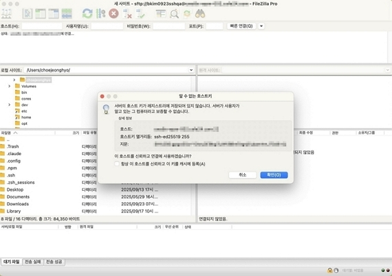The image size is (392, 276).
Task: Open the quick connect history dropdown arrow
Action: point(261,26)
